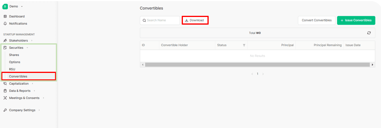
Task: Click the Notifications bell icon
Action: pyautogui.click(x=5, y=23)
